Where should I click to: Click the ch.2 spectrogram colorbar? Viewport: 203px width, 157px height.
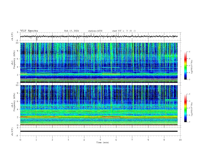pos(185,108)
